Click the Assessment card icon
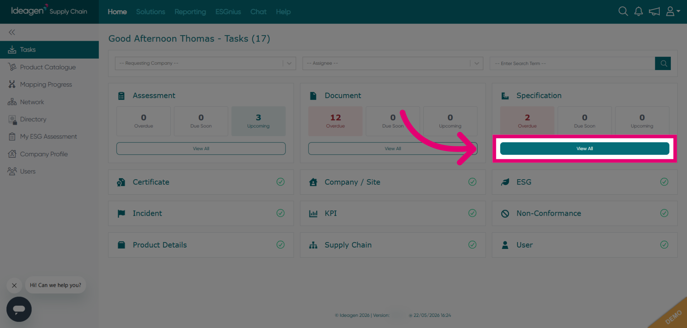The width and height of the screenshot is (687, 328). (x=121, y=96)
